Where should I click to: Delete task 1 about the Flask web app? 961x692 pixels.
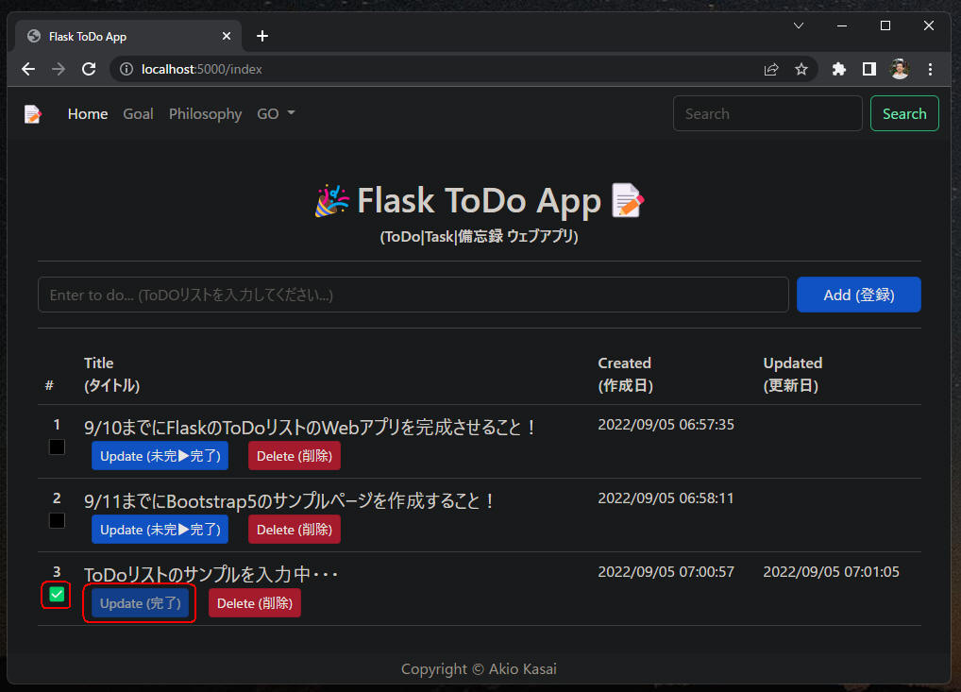[x=295, y=456]
